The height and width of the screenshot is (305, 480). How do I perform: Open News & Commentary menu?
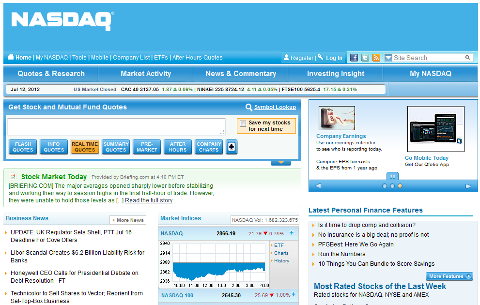click(241, 74)
